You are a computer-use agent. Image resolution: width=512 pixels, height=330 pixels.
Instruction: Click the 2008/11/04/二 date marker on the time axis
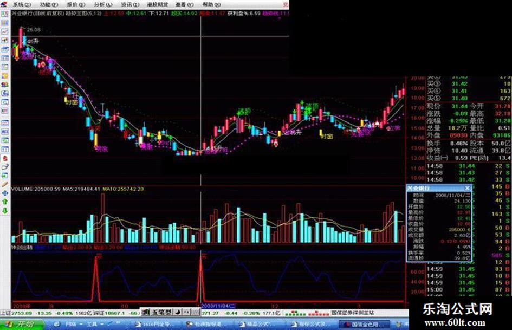click(218, 306)
